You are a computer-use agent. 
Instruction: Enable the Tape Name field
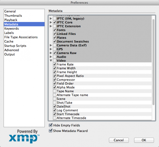[55, 91]
